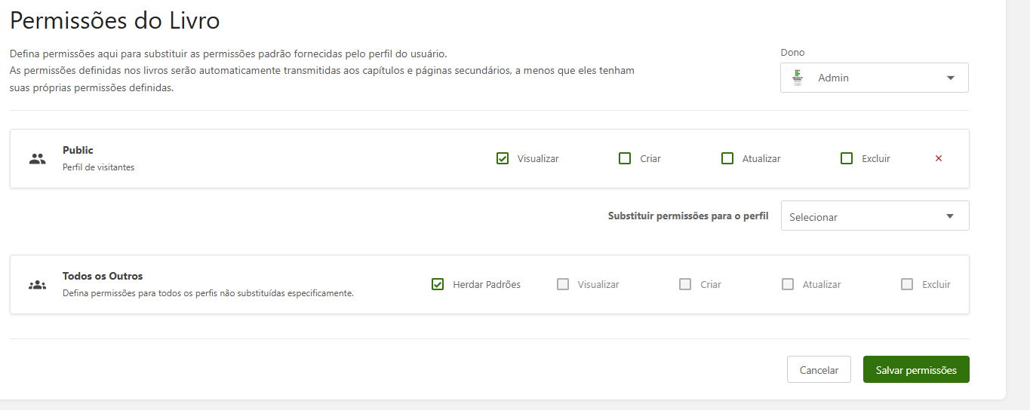This screenshot has height=410, width=1030.
Task: Click the Admin avatar in Dono field
Action: [797, 78]
